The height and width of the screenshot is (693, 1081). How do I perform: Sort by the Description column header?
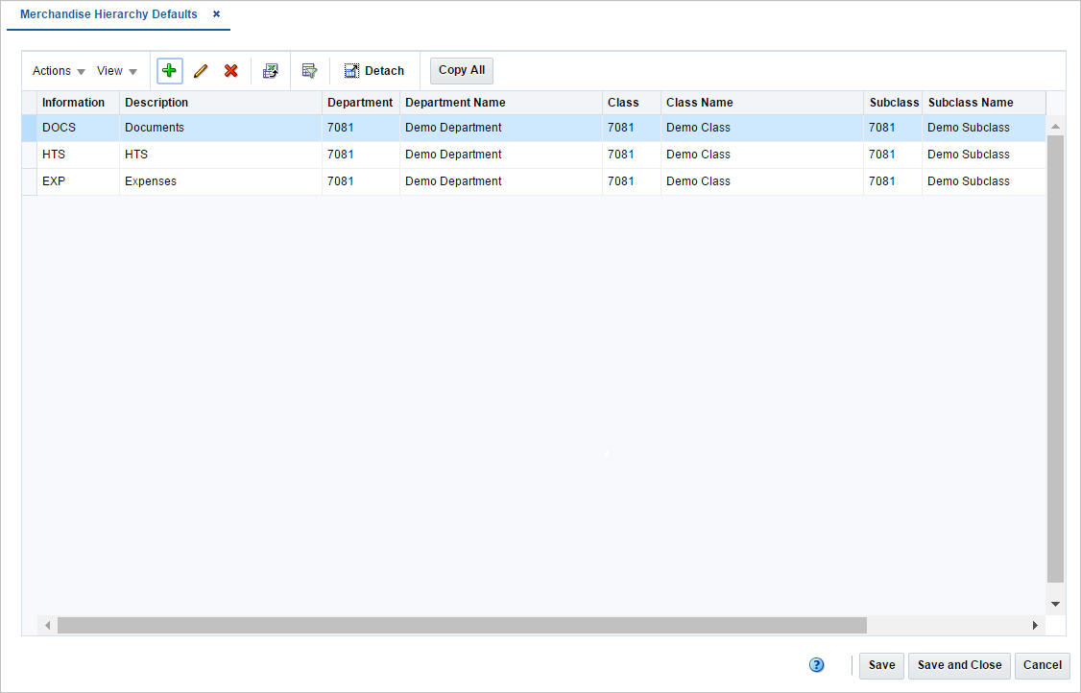221,103
